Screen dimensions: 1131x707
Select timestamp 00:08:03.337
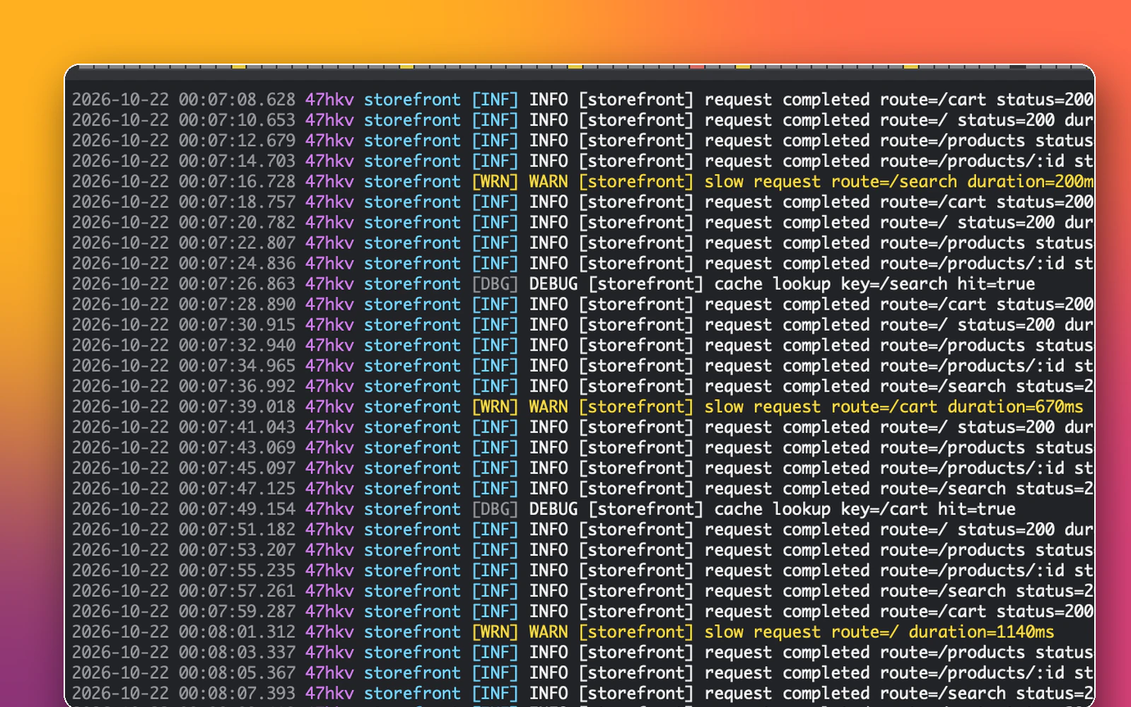(x=237, y=653)
